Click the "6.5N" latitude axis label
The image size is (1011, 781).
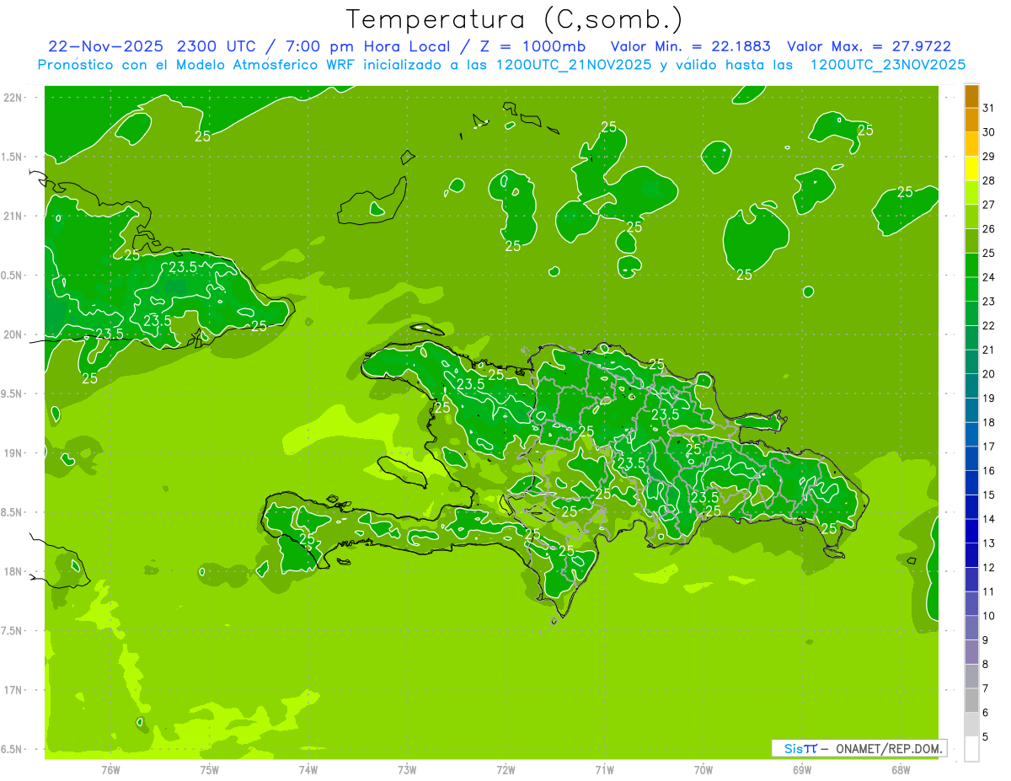coord(13,749)
